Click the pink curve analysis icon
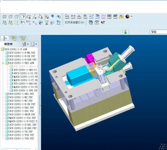The width and height of the screenshot is (167, 150). 103,17
